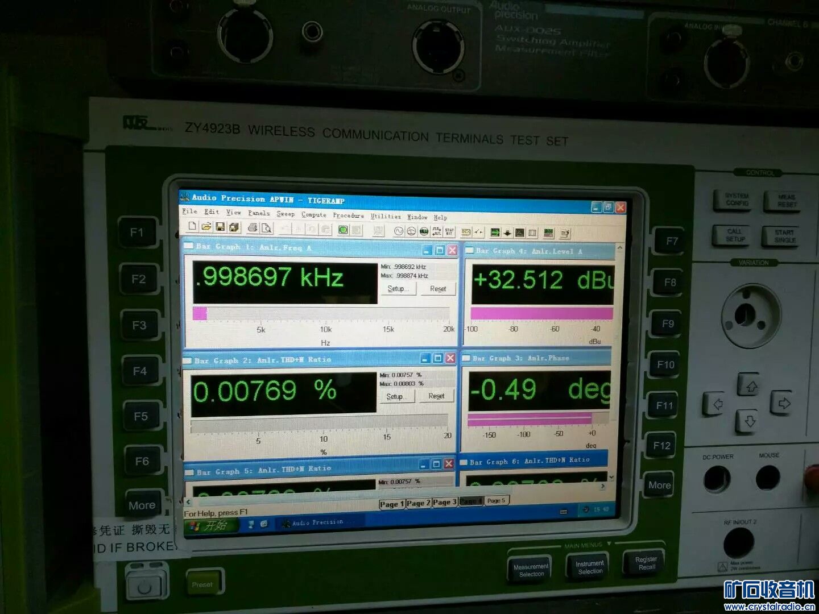Click the down-arrow toolbar icon
The image size is (819, 614).
click(x=507, y=233)
